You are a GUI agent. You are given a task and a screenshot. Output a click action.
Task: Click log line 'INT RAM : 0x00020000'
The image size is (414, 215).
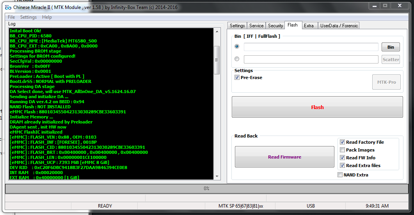(36, 173)
